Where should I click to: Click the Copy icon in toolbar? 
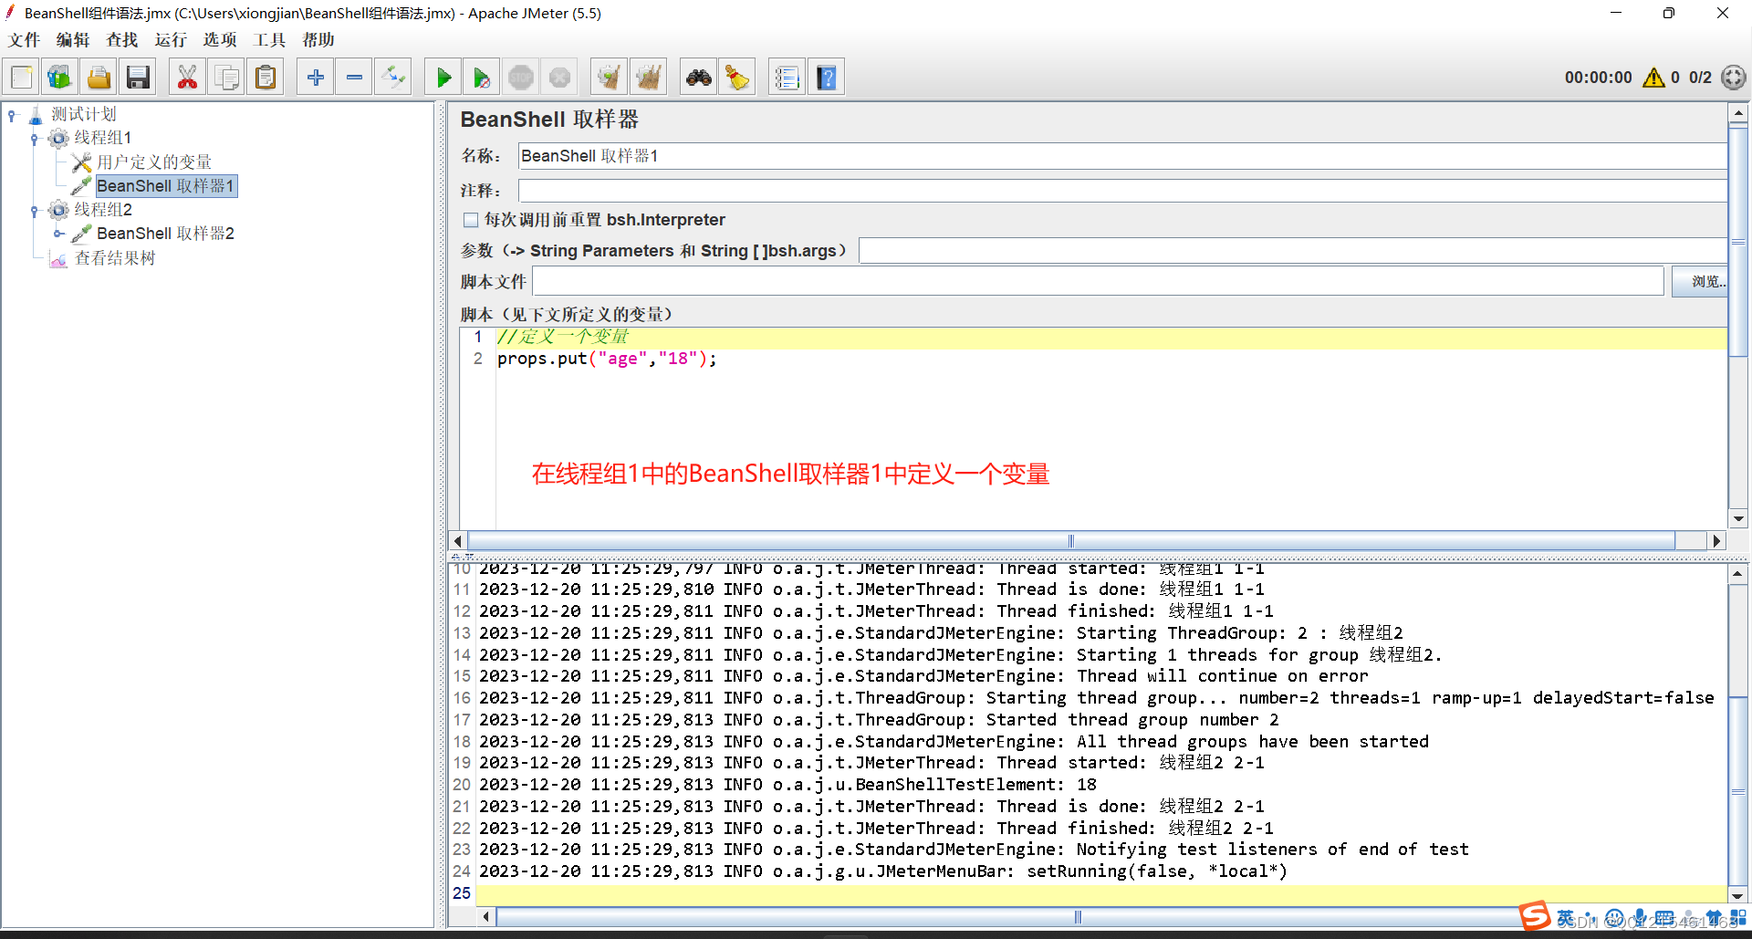pyautogui.click(x=226, y=78)
